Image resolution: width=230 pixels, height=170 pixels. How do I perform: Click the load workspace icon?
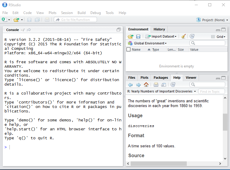coord(131,36)
